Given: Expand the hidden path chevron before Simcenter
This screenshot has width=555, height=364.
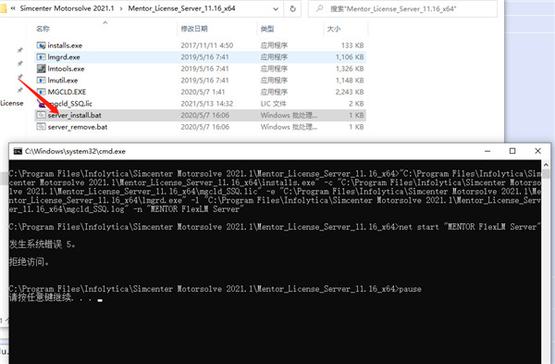Looking at the screenshot, I should pyautogui.click(x=13, y=8).
